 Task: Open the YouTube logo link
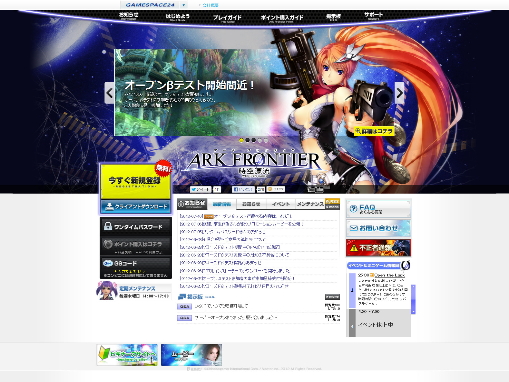pos(315,189)
